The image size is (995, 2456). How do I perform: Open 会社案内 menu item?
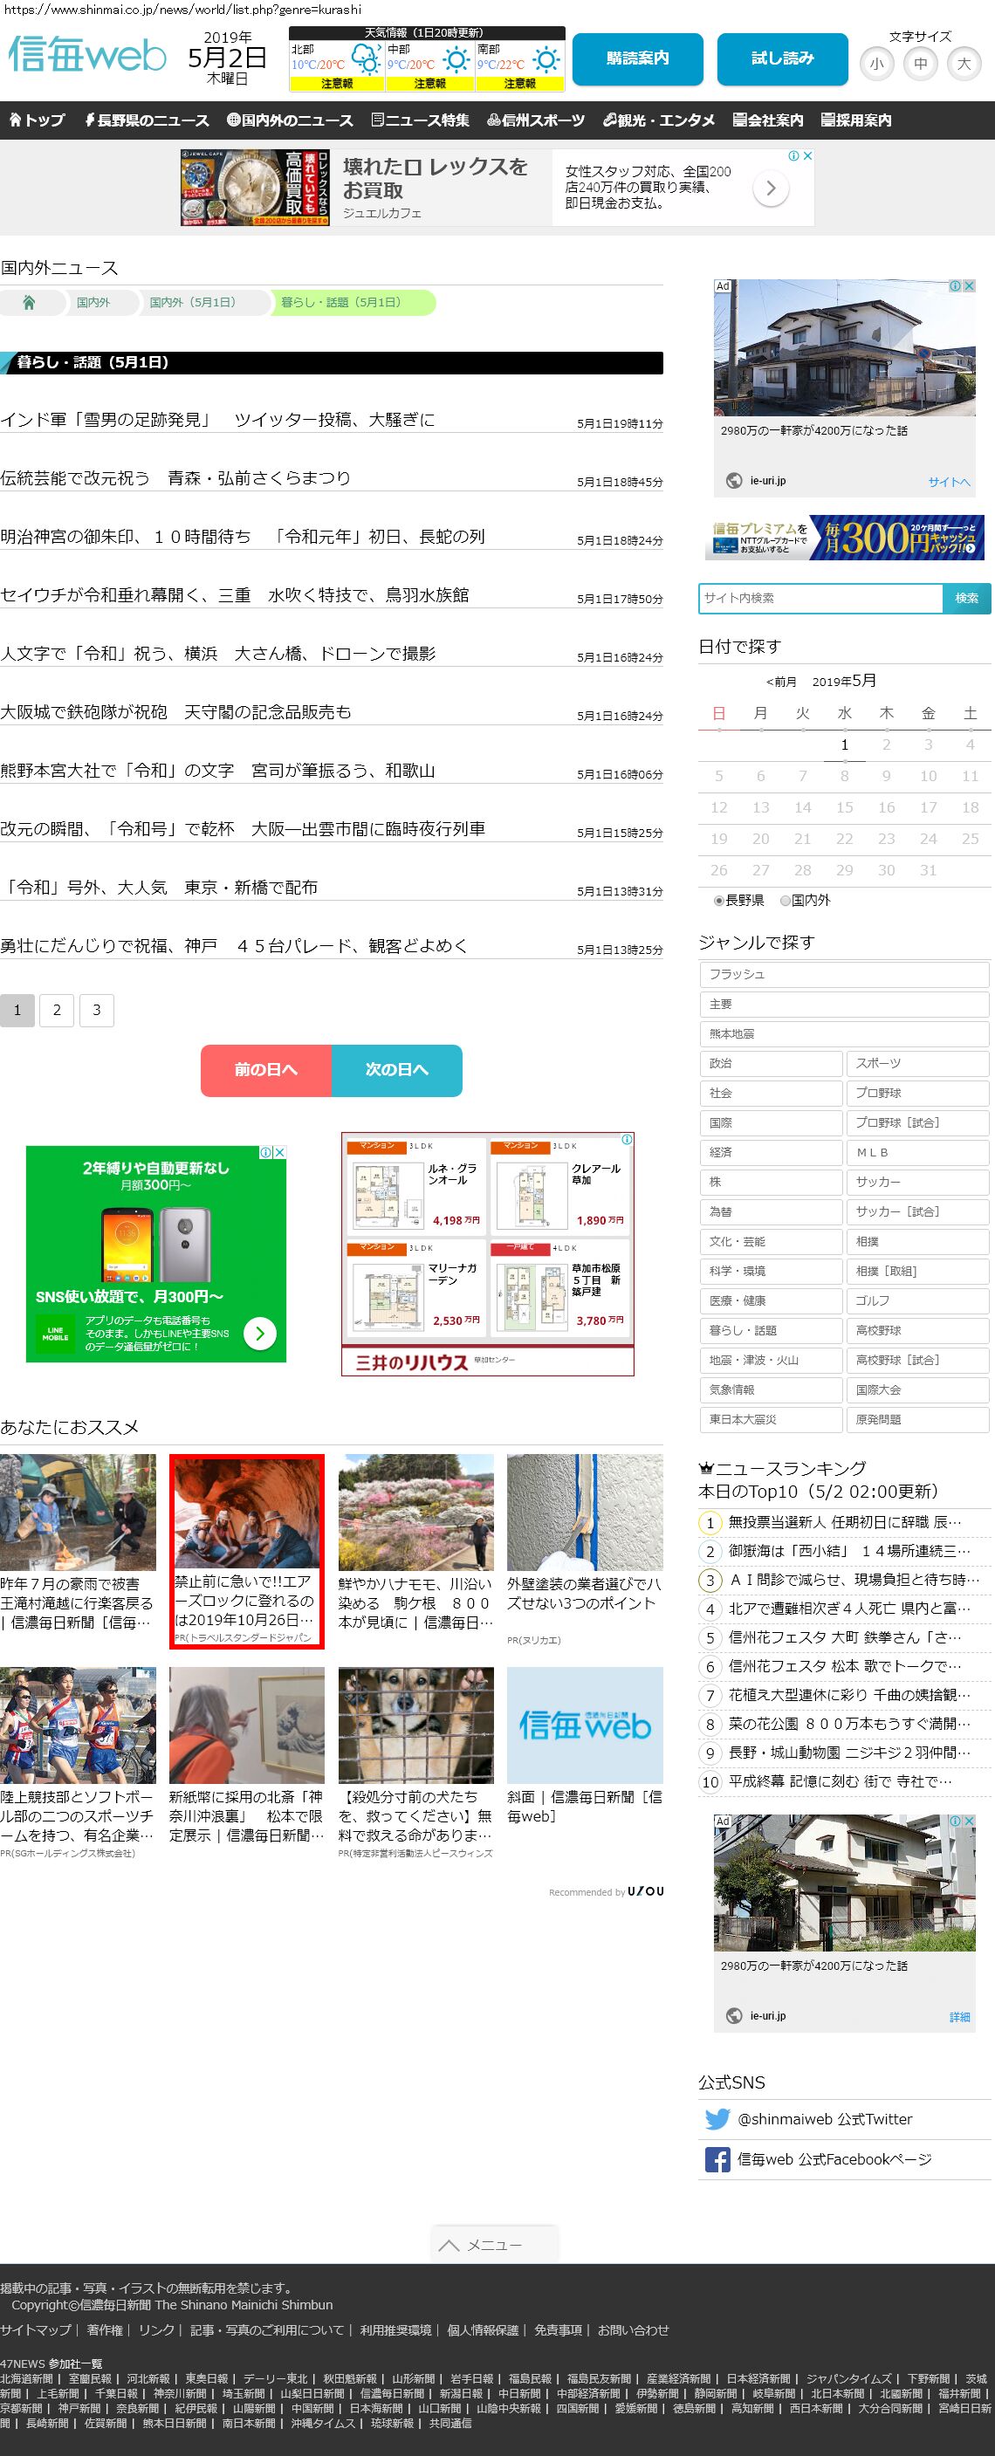coord(768,120)
